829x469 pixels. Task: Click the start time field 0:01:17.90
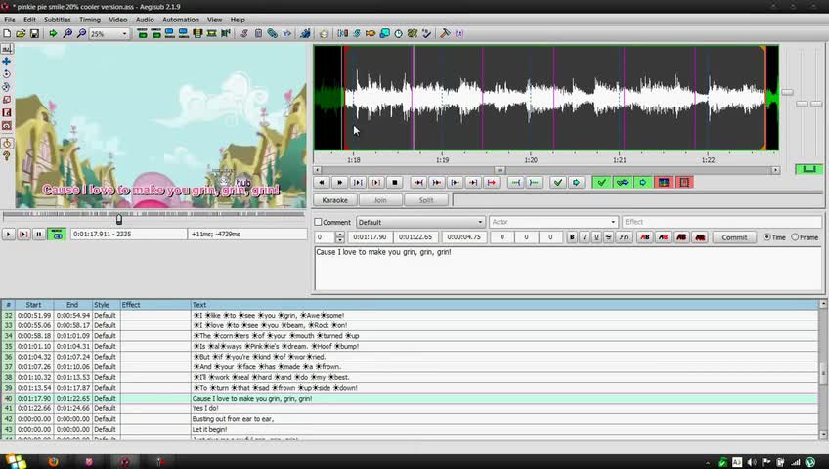pyautogui.click(x=371, y=237)
